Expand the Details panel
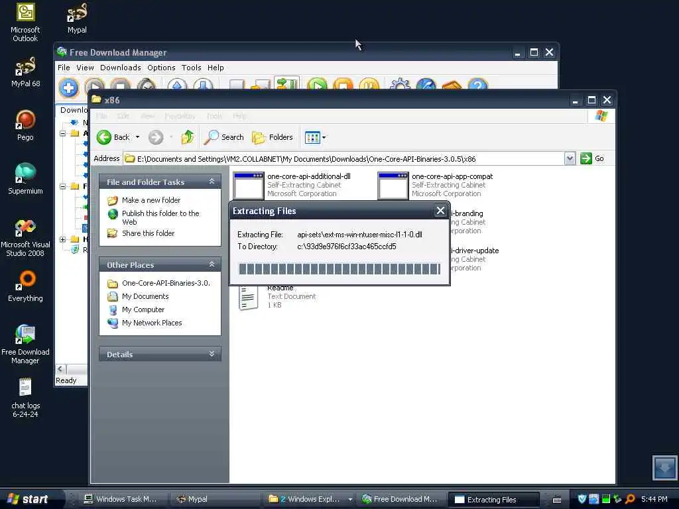This screenshot has height=509, width=679. pos(212,354)
